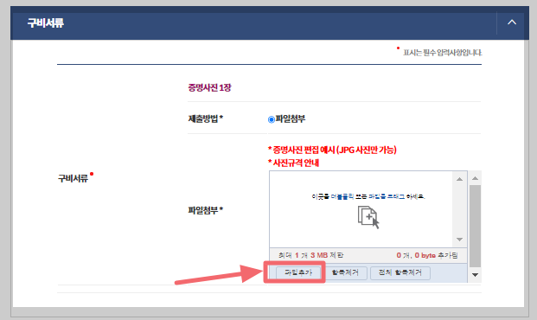Click file list scroll up arrow

(459, 179)
